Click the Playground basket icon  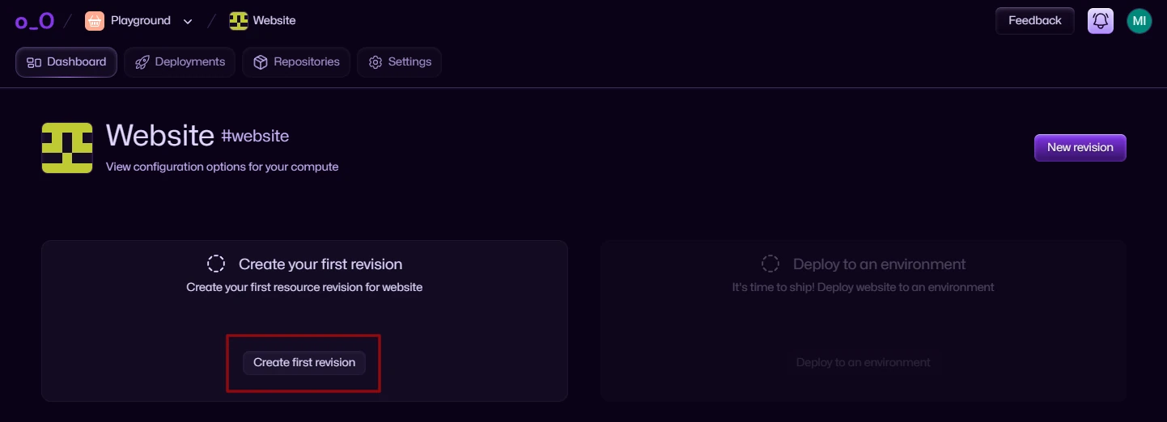point(95,21)
